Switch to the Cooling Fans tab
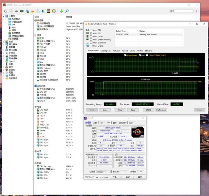209x196 pixels. click(x=106, y=51)
